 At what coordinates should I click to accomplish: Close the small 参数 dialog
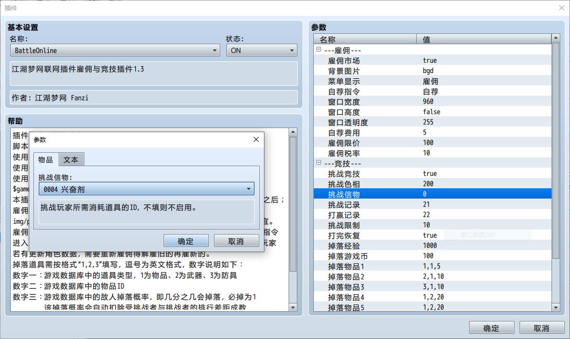(256, 139)
